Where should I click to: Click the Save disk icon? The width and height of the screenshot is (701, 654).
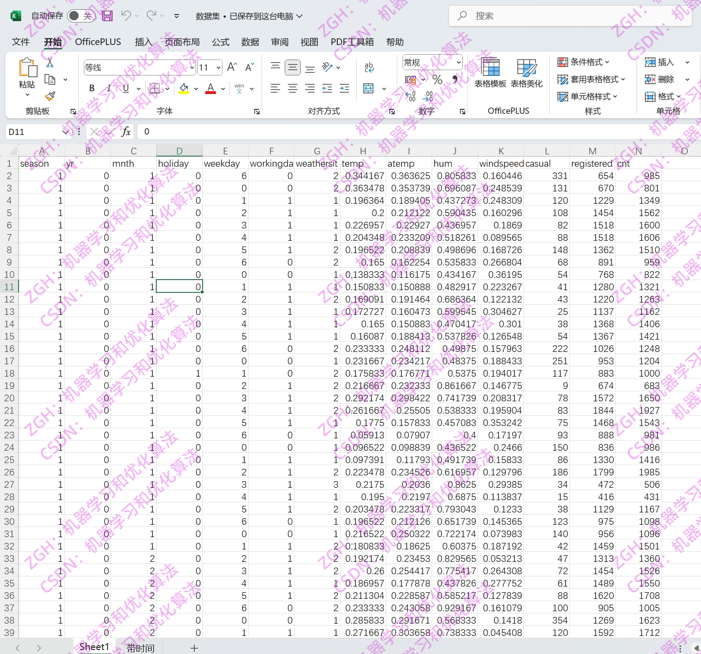click(x=107, y=16)
